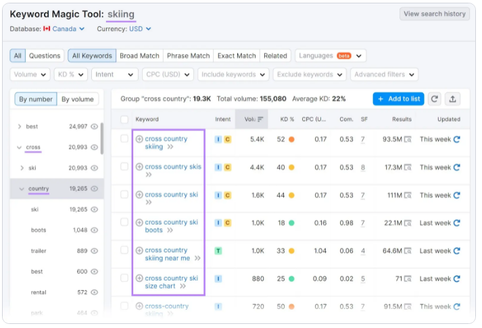Click the Canada flag icon
This screenshot has height=328, width=482.
(x=47, y=28)
